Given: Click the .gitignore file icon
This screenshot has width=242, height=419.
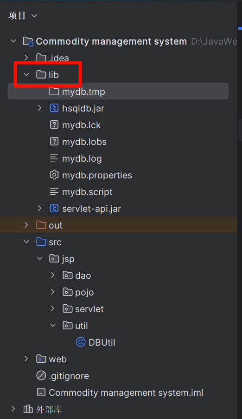Looking at the screenshot, I should [x=41, y=375].
